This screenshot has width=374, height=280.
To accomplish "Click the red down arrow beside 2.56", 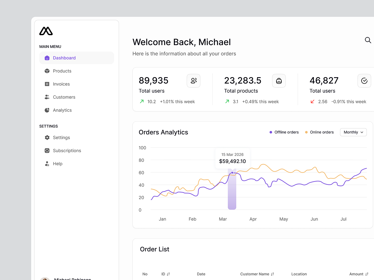I will pyautogui.click(x=313, y=101).
